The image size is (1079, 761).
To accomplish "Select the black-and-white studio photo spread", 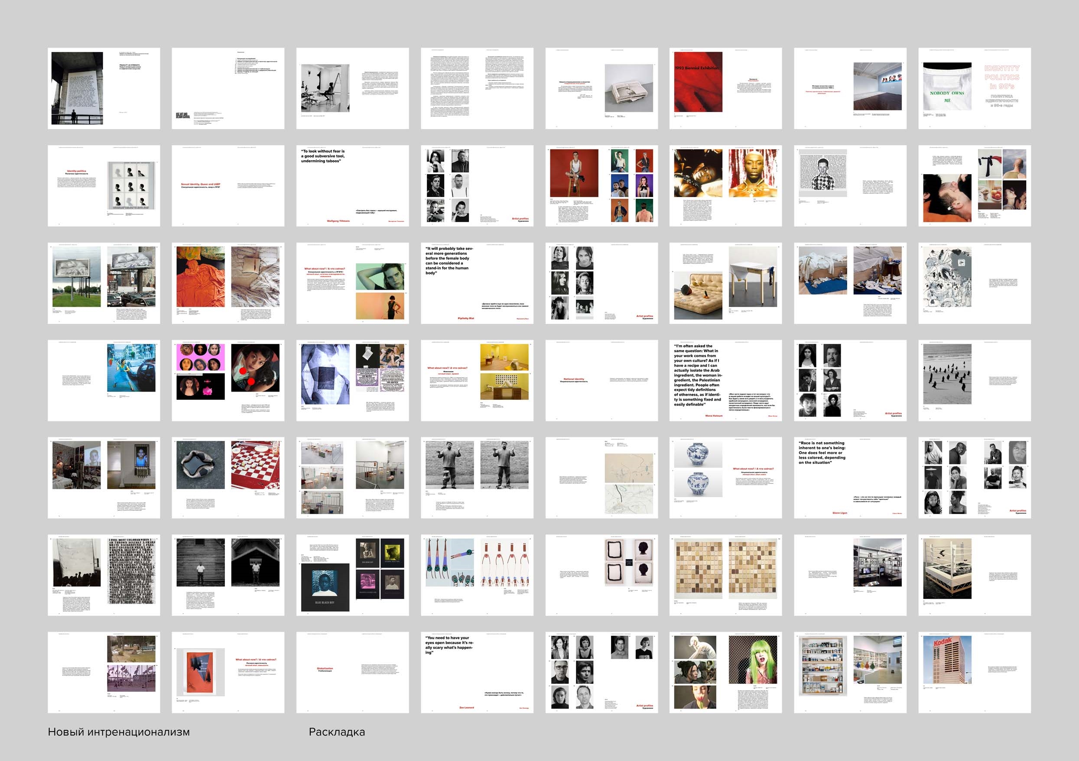I will [x=352, y=88].
